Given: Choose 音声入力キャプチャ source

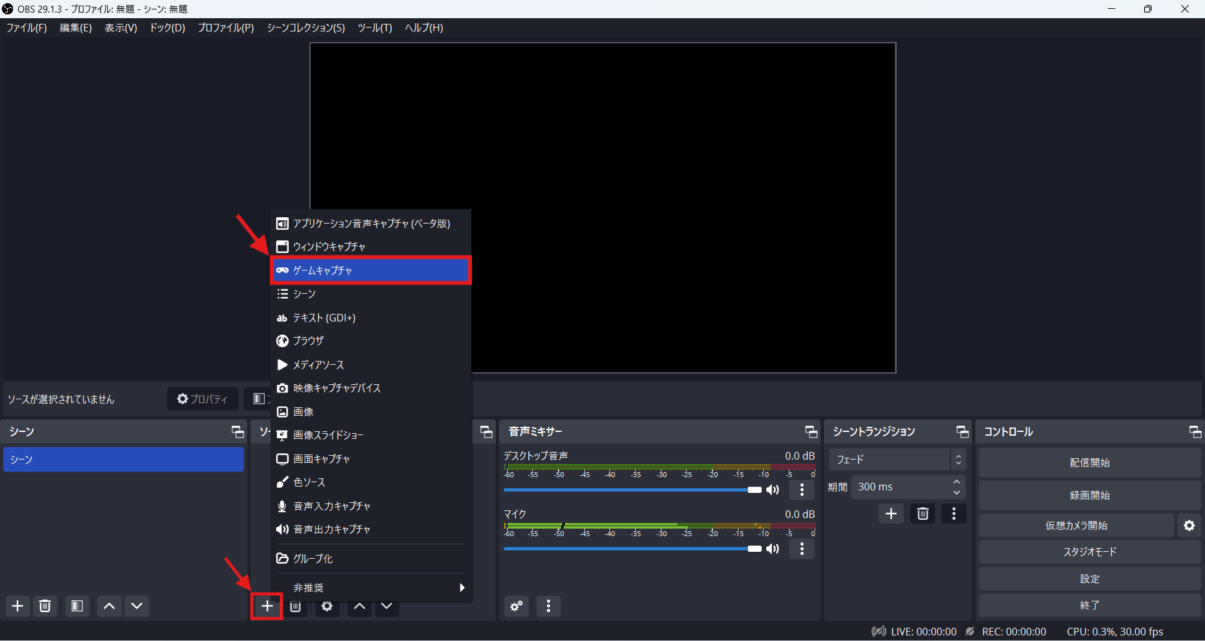Looking at the screenshot, I should [371, 505].
